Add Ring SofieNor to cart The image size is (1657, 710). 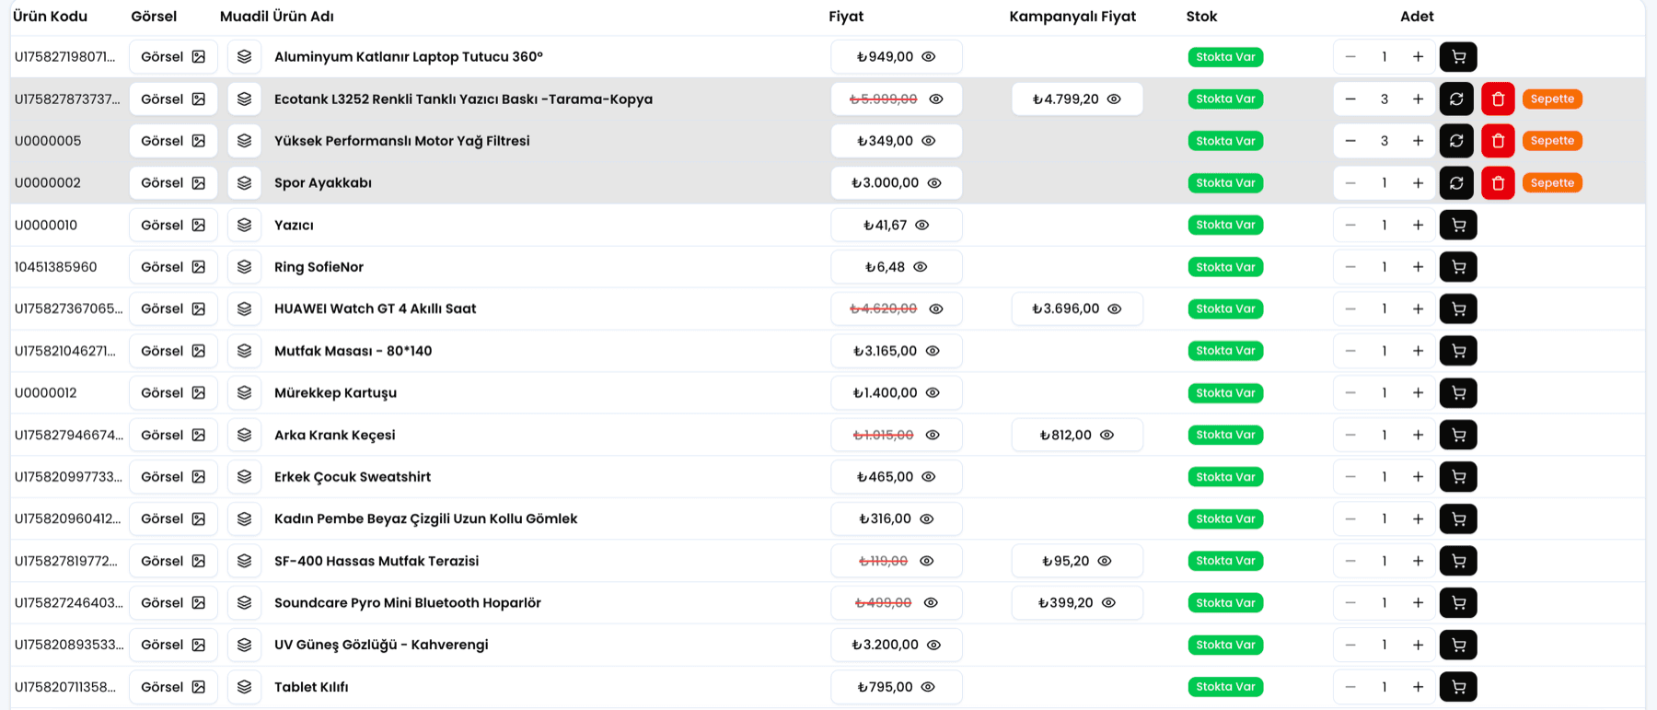[1458, 267]
